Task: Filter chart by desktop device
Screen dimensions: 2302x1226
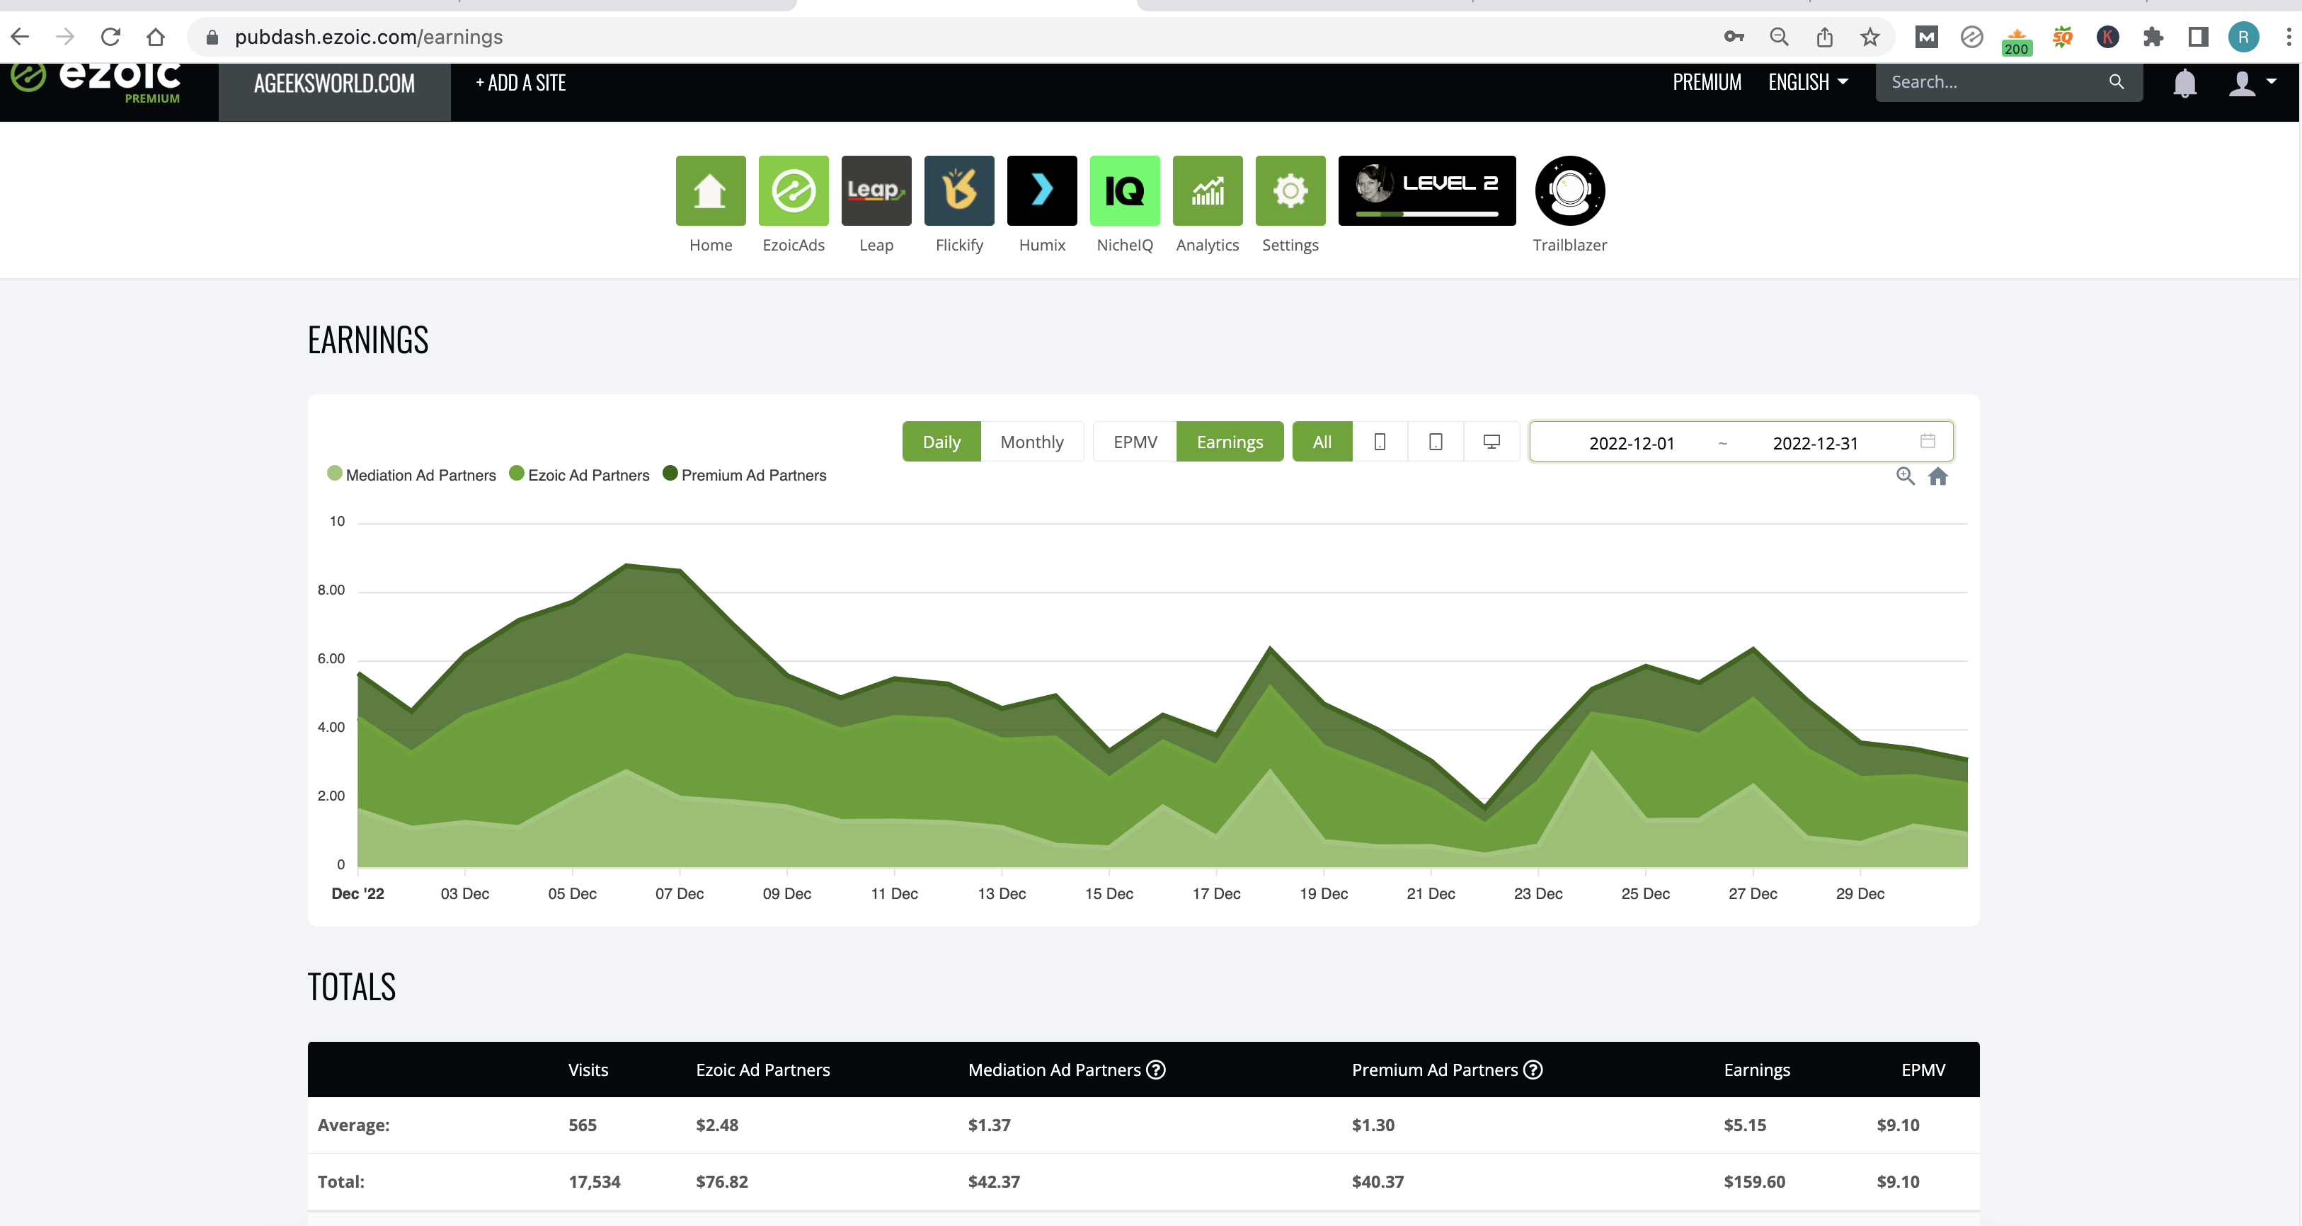Action: [1491, 442]
